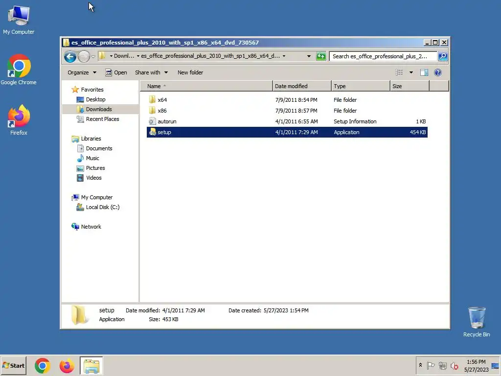Screen dimensions: 501x376
Task: Select the x64 folder icon
Action: [153, 100]
